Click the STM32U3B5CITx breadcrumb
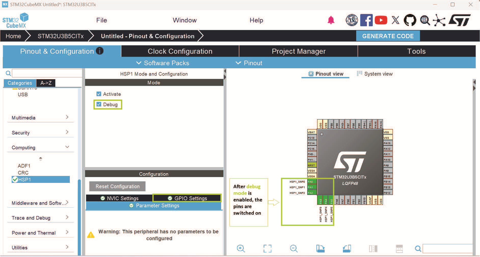480x257 pixels. (61, 36)
